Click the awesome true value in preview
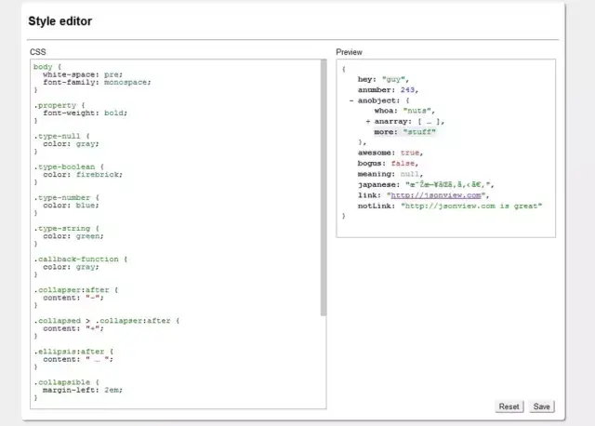The width and height of the screenshot is (595, 426). tap(410, 153)
